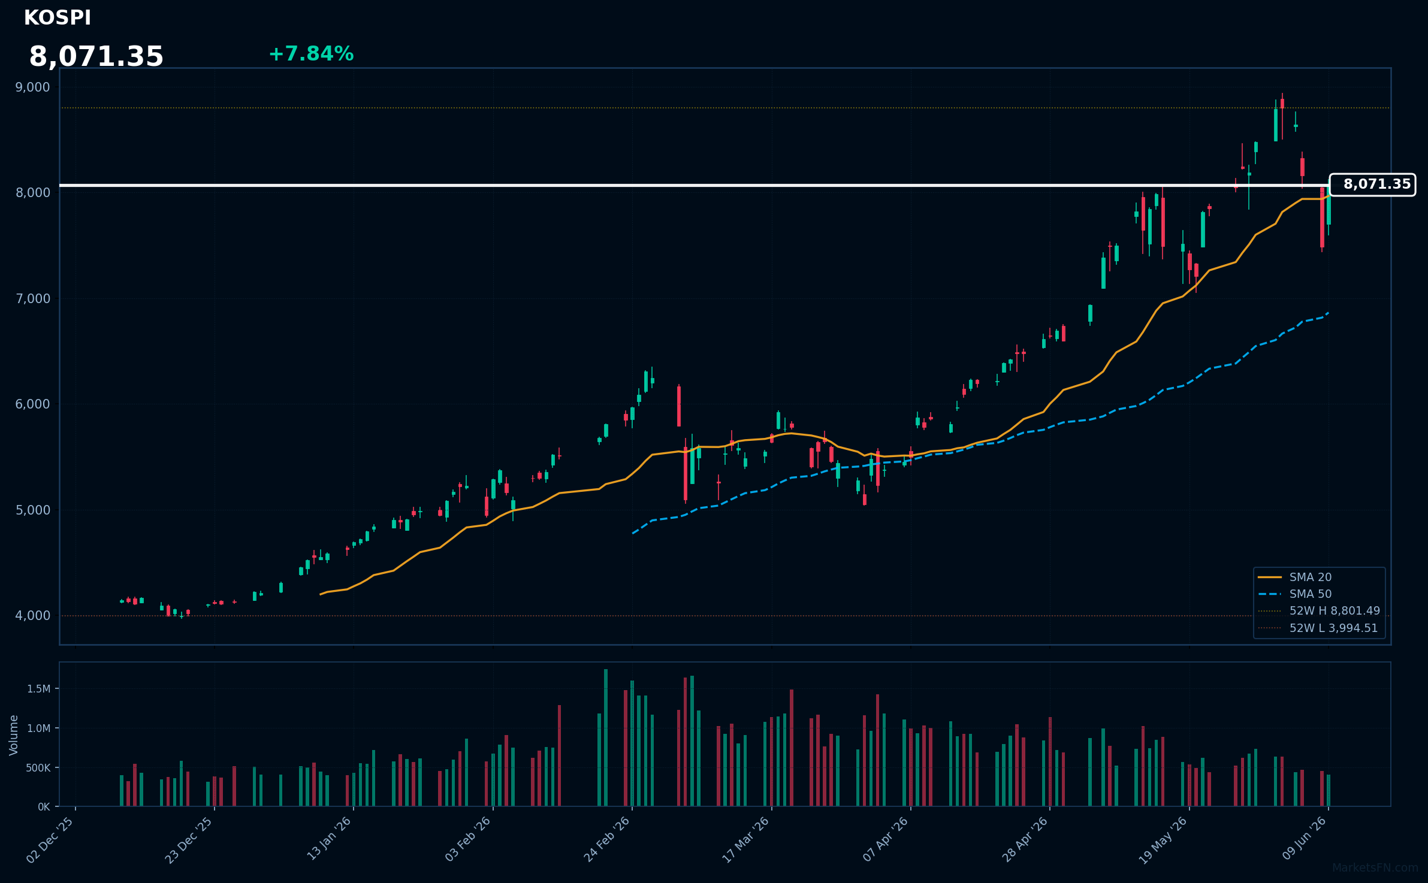
Task: Click the 0K volume axis label
Action: tap(44, 807)
